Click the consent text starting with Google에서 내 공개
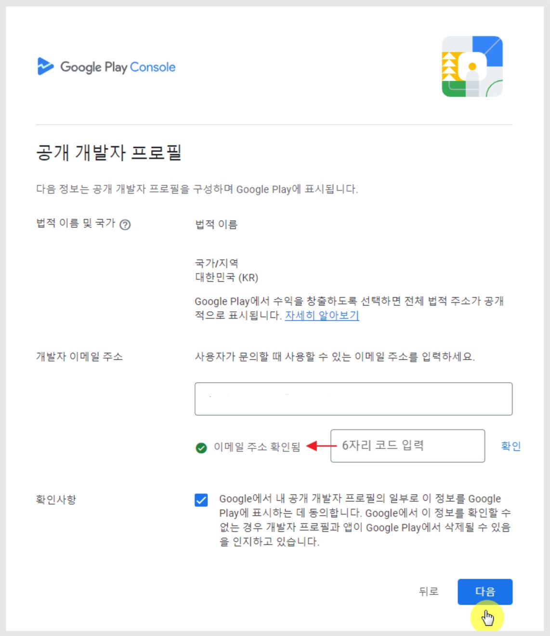This screenshot has height=636, width=550. pyautogui.click(x=365, y=520)
